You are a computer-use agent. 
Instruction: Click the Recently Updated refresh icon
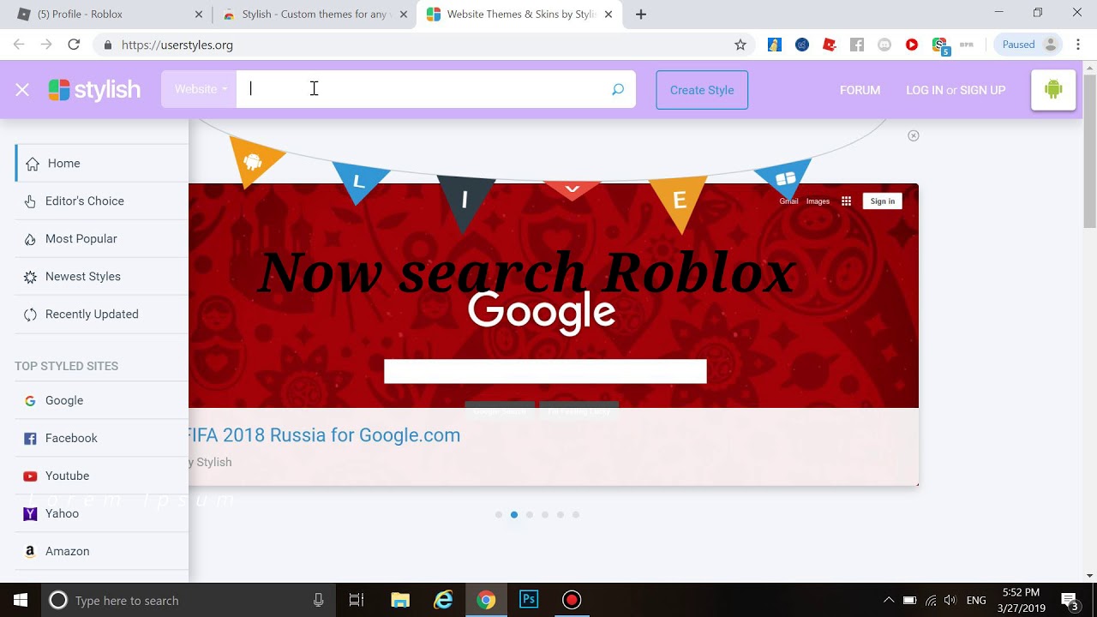[30, 314]
